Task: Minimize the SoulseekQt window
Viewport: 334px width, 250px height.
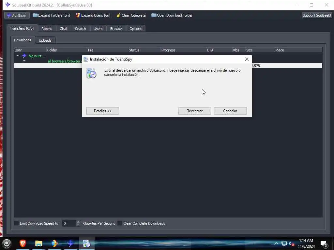Action: 297,5
